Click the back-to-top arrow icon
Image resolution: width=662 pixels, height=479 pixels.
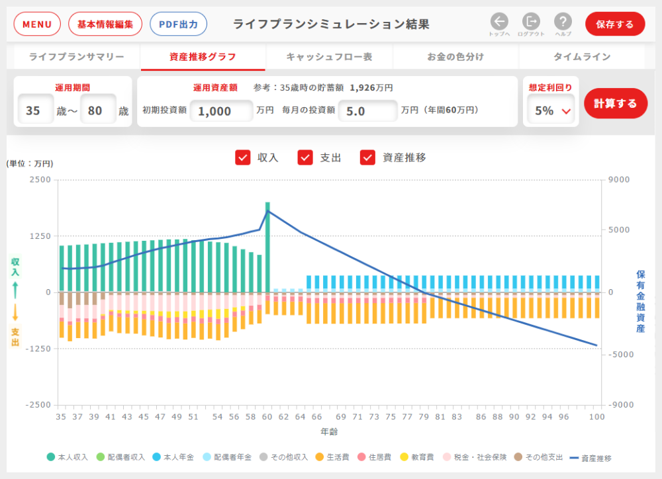(499, 21)
